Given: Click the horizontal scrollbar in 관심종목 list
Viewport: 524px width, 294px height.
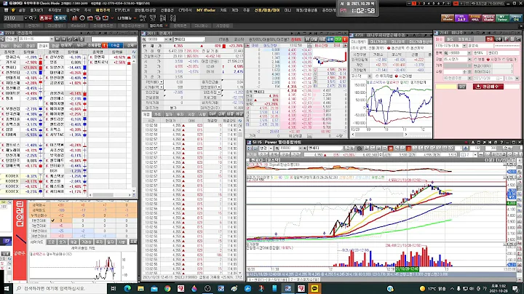Looking at the screenshot, I should [111, 195].
